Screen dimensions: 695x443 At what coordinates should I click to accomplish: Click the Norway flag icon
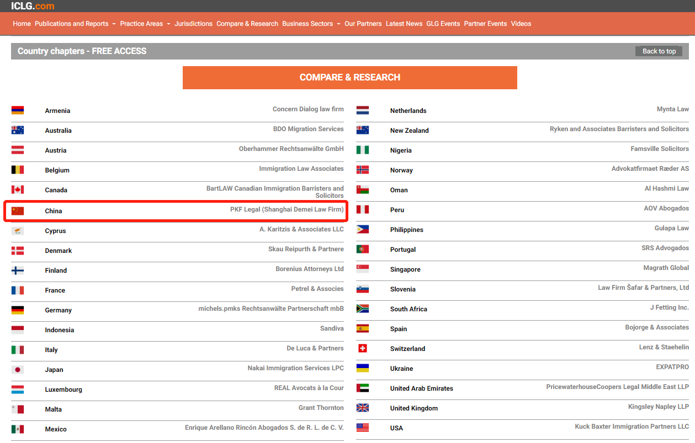[x=363, y=170]
